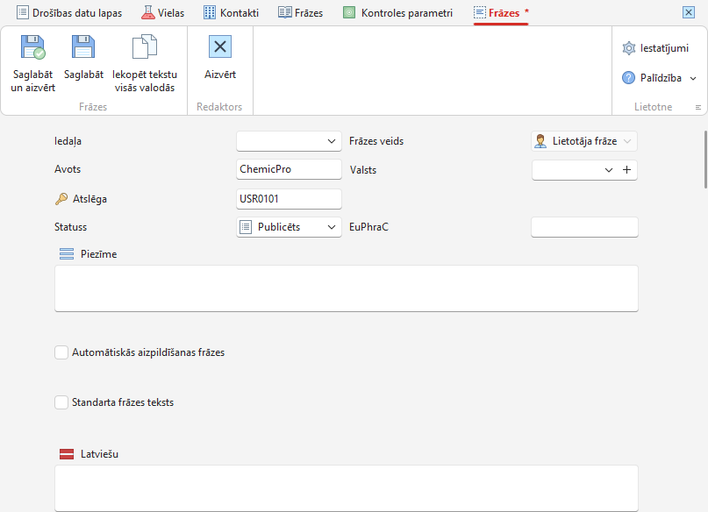Expand the Statuss Publicēts dropdown
This screenshot has height=512, width=708.
289,227
